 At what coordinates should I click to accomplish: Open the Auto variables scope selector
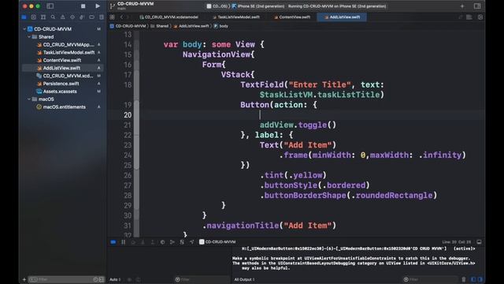click(115, 279)
